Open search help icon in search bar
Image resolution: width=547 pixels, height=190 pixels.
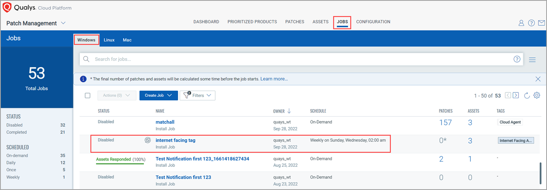(x=517, y=59)
